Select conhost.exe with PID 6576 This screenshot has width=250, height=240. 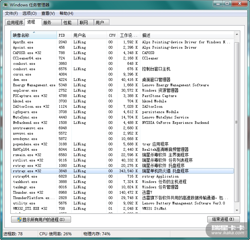point(122,69)
